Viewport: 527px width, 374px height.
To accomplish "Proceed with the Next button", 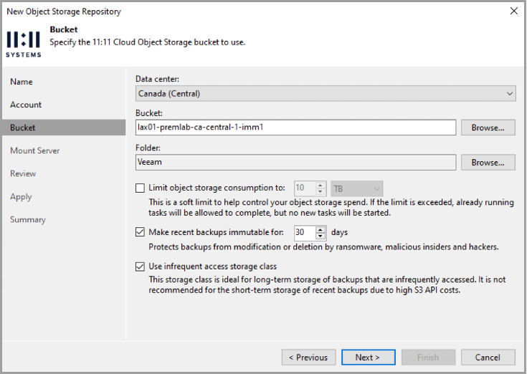I will [x=369, y=358].
